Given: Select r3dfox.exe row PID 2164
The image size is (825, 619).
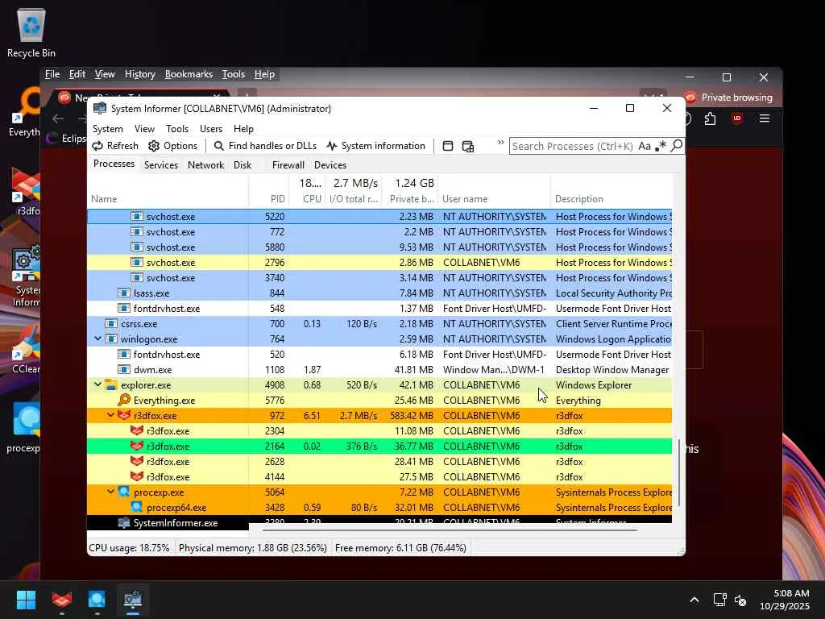Looking at the screenshot, I should coord(379,446).
